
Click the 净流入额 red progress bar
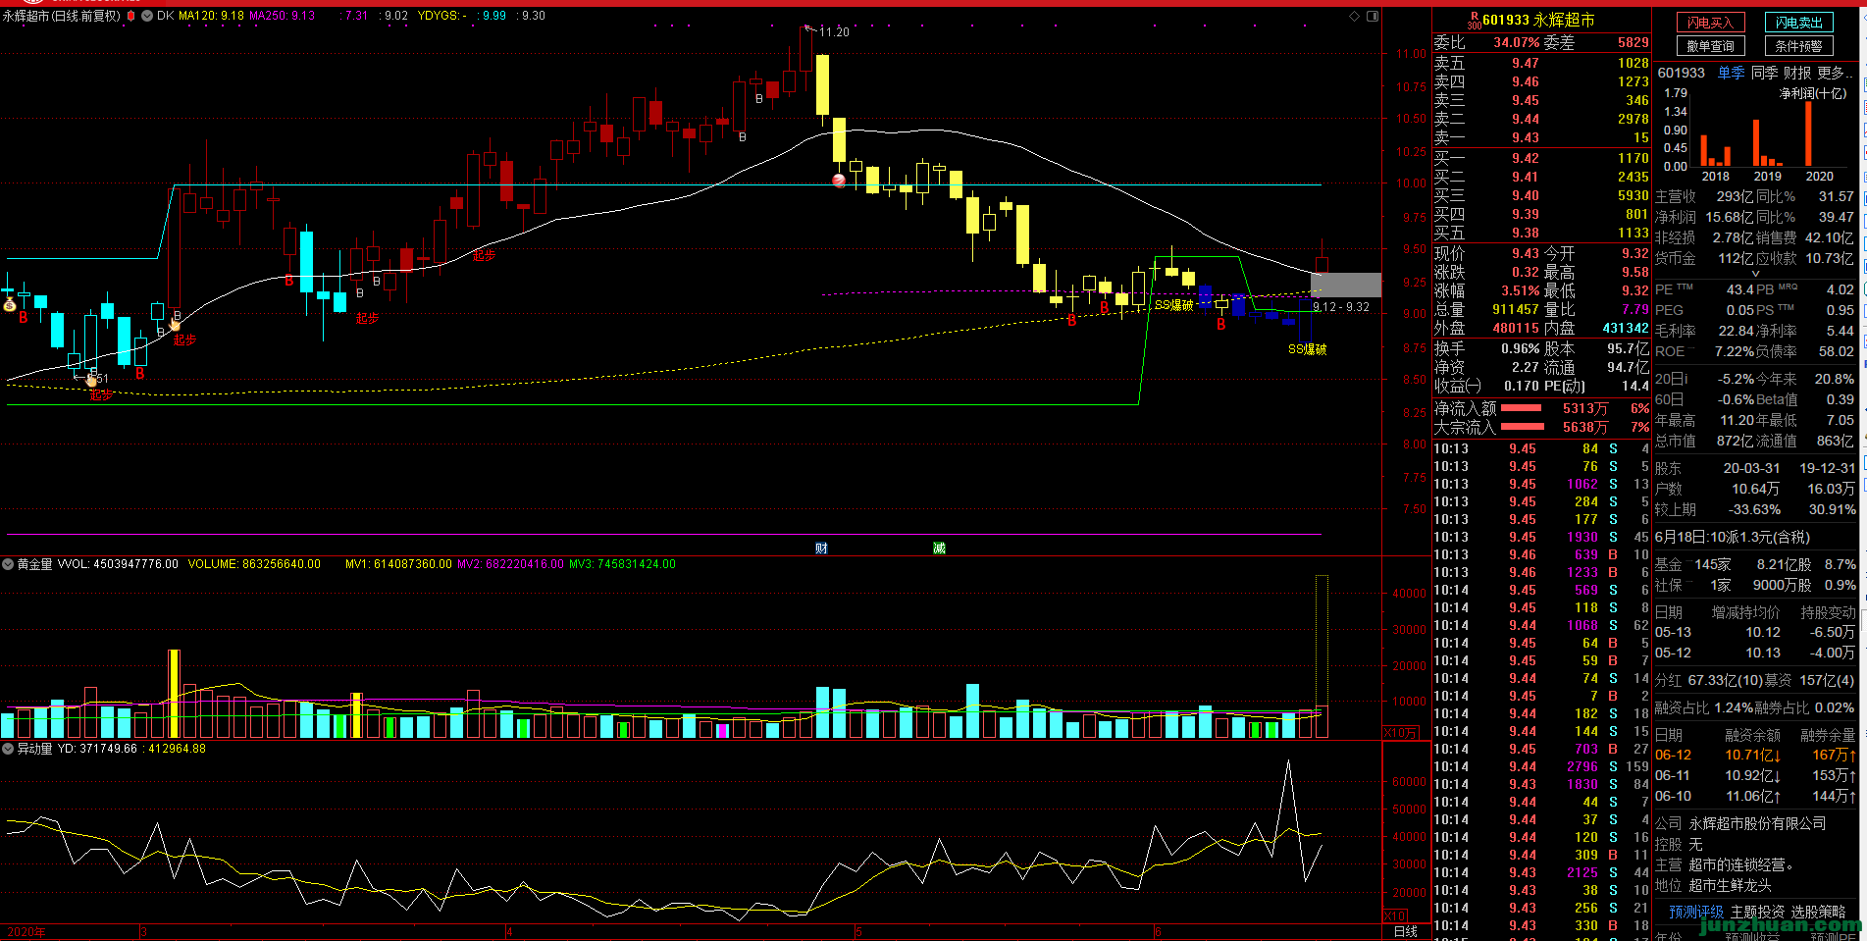pos(1522,408)
